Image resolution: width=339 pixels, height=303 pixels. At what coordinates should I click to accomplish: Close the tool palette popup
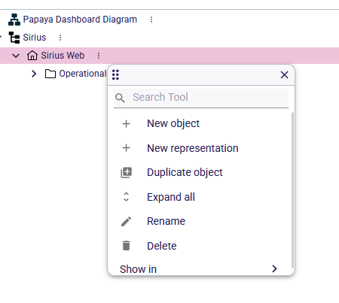(284, 74)
